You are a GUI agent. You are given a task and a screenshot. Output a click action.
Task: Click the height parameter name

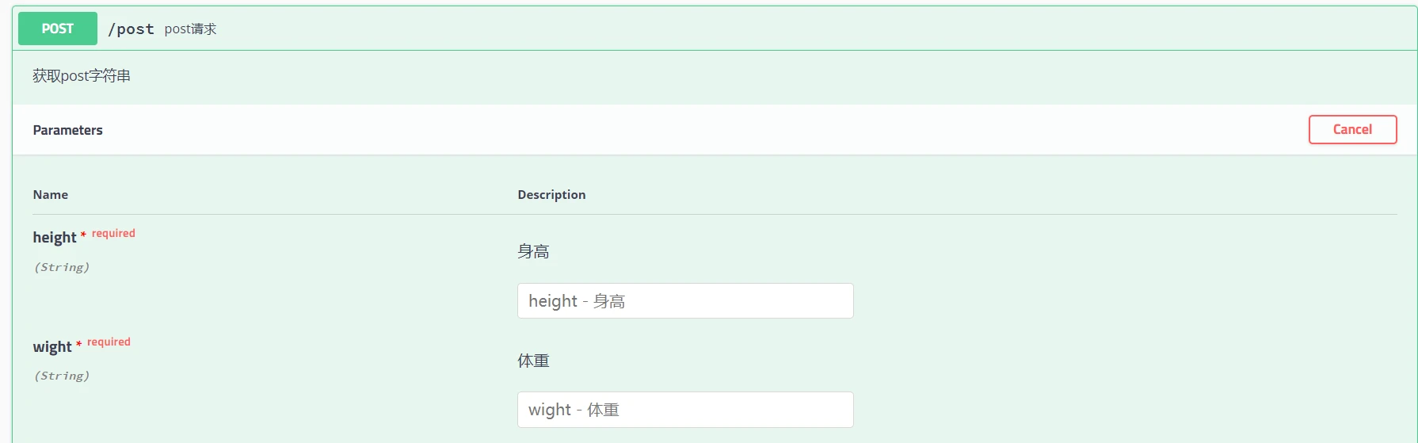[55, 238]
